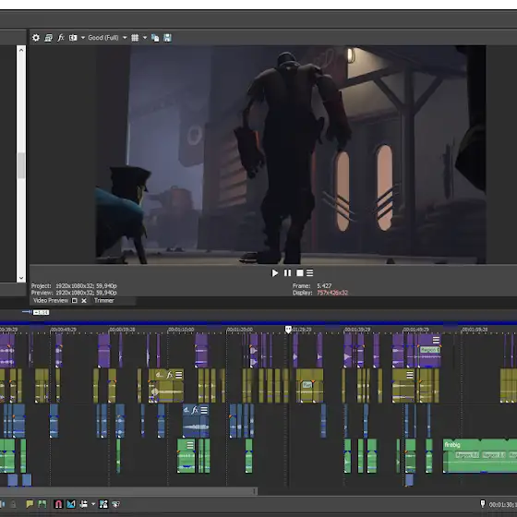Click greyed lock icon in bottom toolbar
The width and height of the screenshot is (517, 517).
pyautogui.click(x=13, y=504)
